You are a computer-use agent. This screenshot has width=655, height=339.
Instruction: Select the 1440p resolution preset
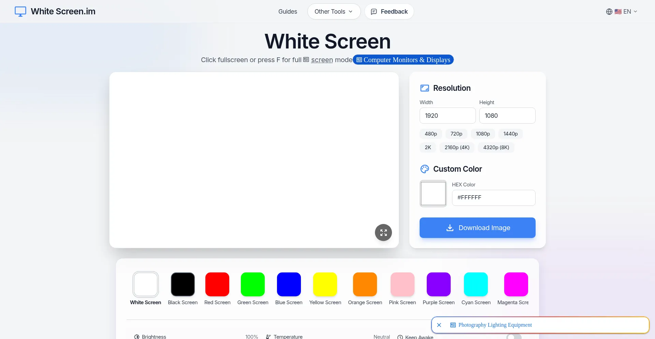tap(511, 134)
